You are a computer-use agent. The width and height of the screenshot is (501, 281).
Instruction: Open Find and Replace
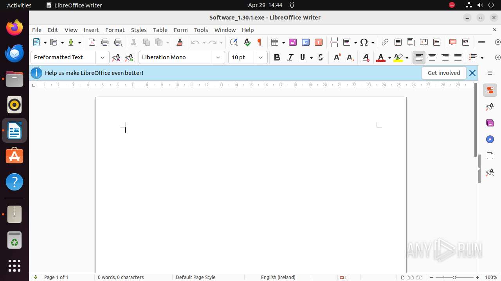click(x=234, y=42)
